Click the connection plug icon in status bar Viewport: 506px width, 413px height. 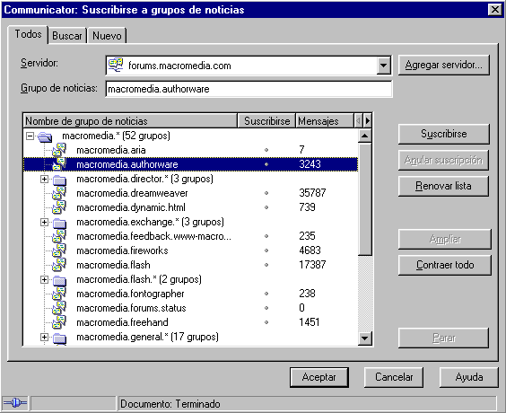tap(15, 403)
